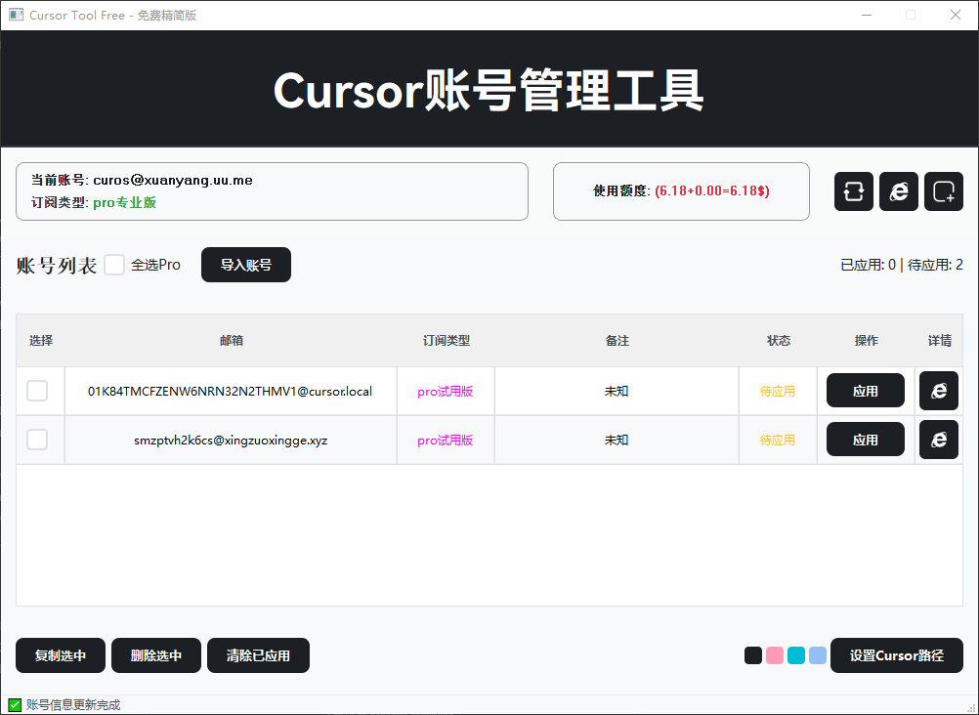Apply the xingzuoxingge.xyz account with its 应用 button

(865, 439)
